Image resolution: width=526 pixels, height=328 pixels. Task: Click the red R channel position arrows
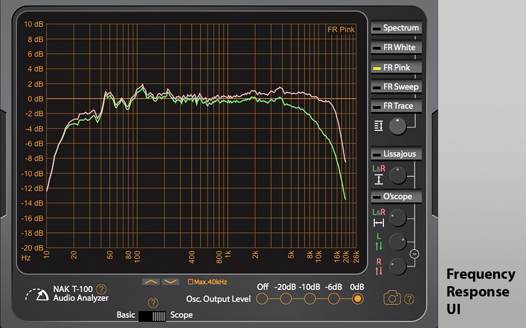(x=378, y=267)
